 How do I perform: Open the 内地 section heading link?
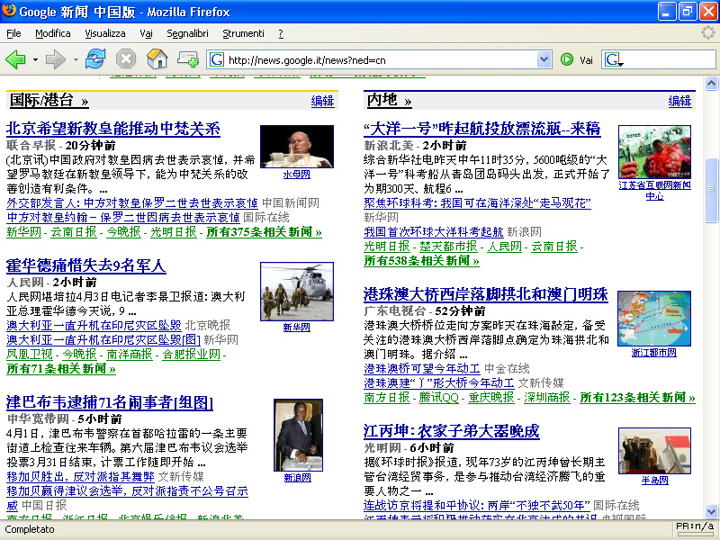[x=389, y=100]
